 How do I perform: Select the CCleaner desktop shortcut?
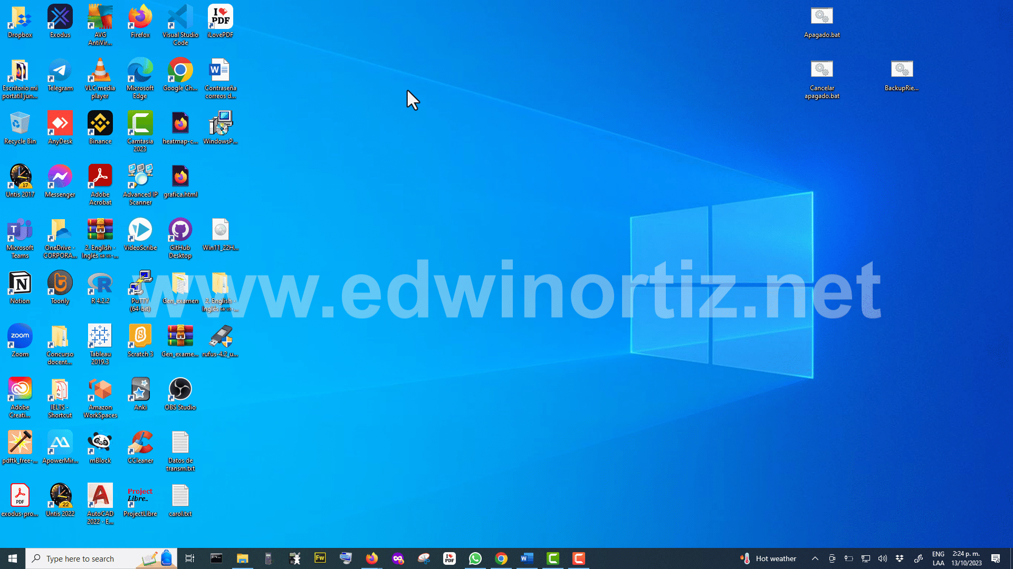coord(140,448)
